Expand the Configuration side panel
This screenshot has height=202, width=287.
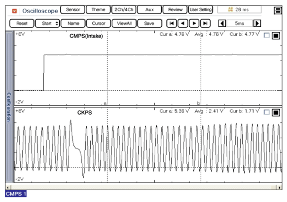click(8, 108)
